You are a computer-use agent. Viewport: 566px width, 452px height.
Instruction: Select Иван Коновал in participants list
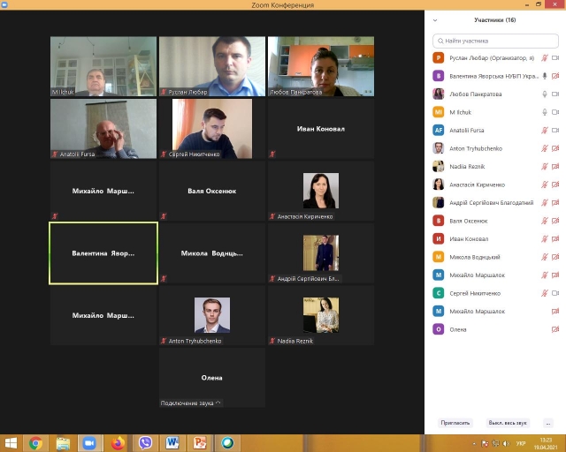click(495, 238)
